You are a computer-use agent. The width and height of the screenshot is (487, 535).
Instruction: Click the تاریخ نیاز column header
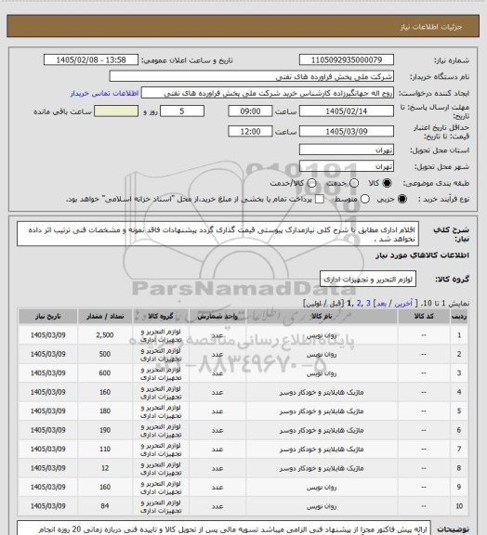47,317
